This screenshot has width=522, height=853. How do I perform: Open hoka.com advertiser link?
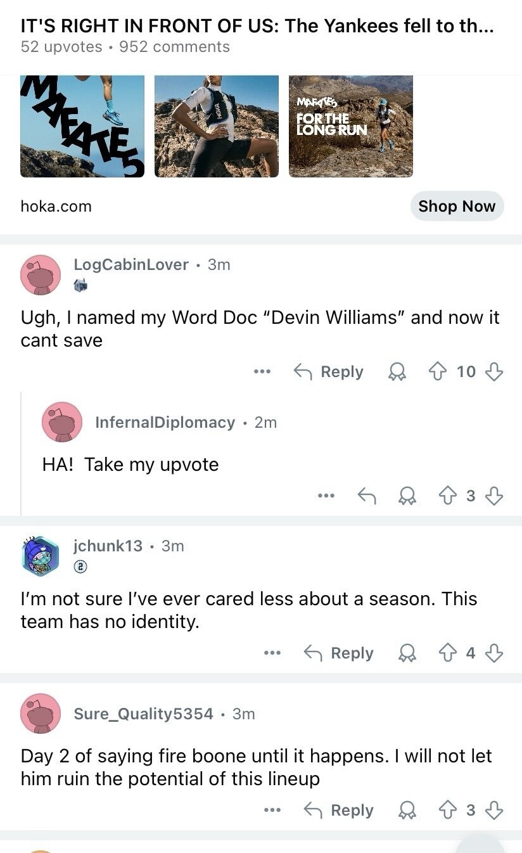tap(56, 206)
